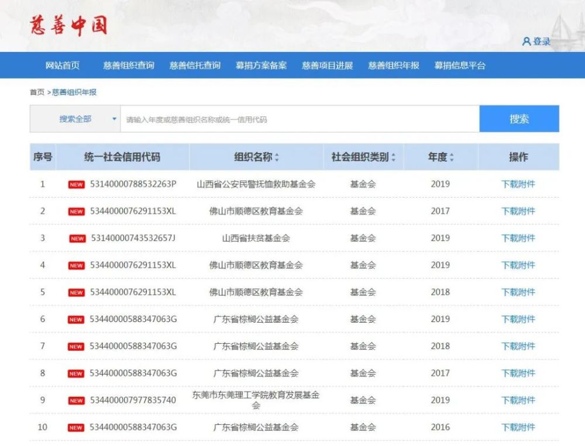This screenshot has width=585, height=446.
Task: Click NEW badge beside 东莞理工学院教育发展基金会
Action: pos(75,400)
